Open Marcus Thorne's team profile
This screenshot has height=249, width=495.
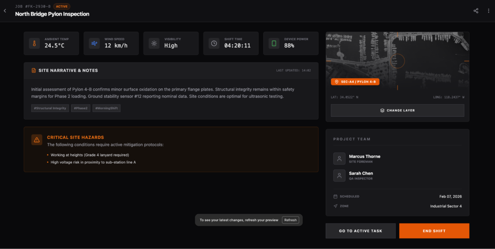click(364, 159)
